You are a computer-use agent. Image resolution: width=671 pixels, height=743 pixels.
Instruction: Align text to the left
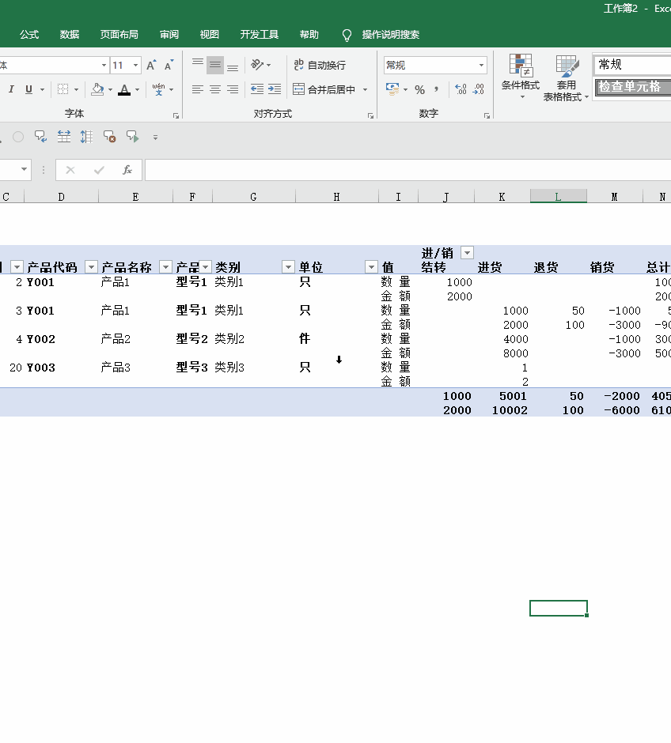198,89
